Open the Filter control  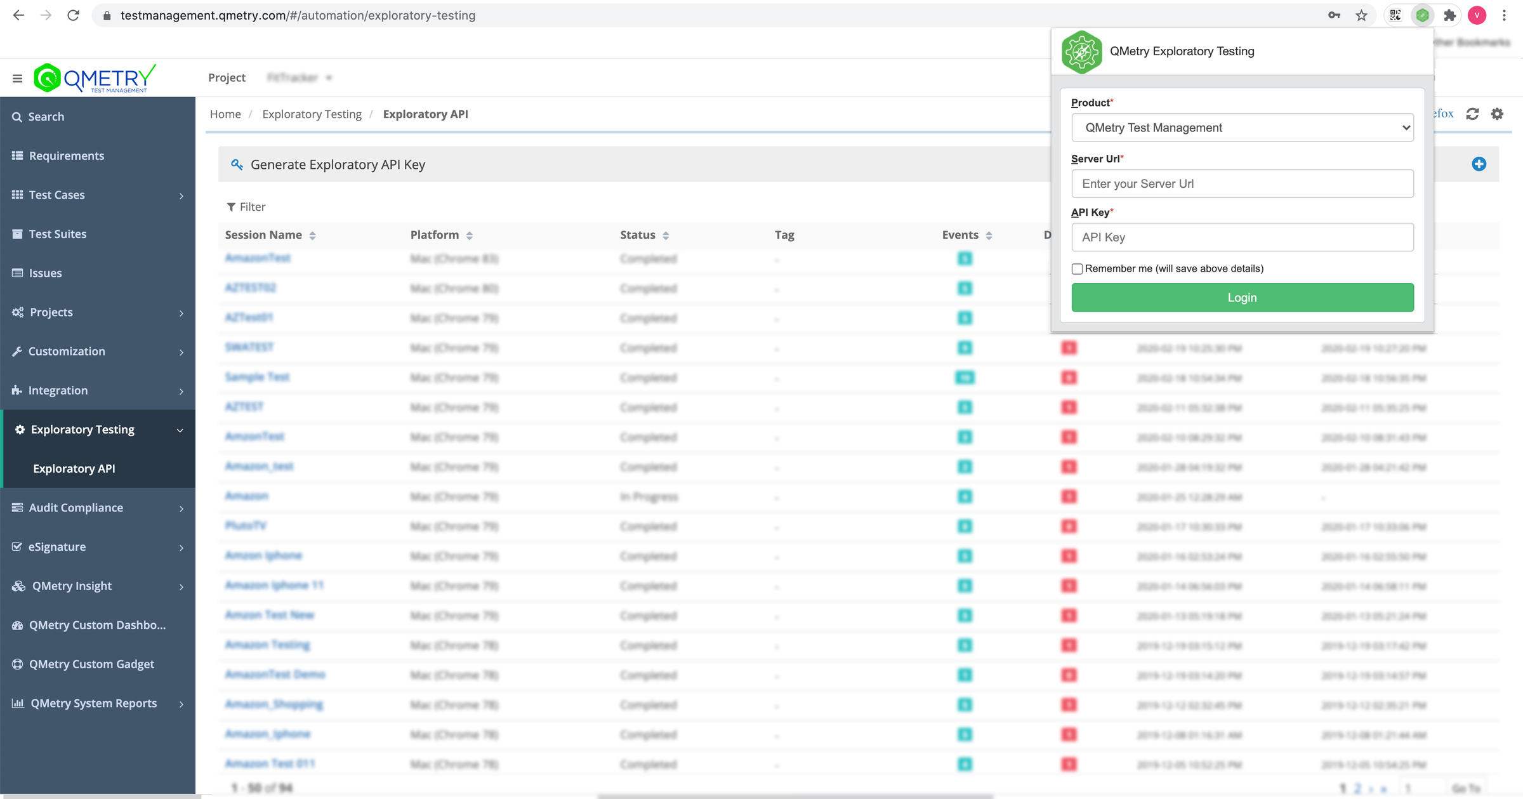coord(246,207)
